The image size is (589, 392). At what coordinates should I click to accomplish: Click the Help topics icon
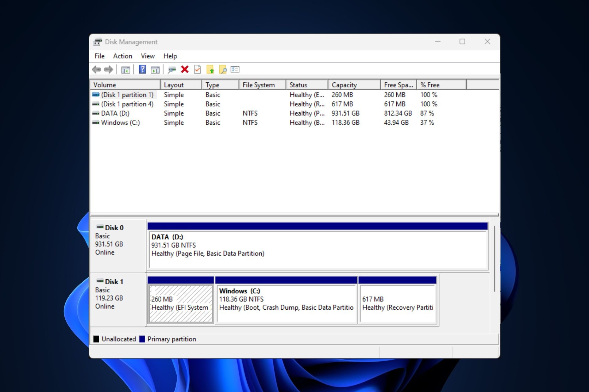(142, 70)
